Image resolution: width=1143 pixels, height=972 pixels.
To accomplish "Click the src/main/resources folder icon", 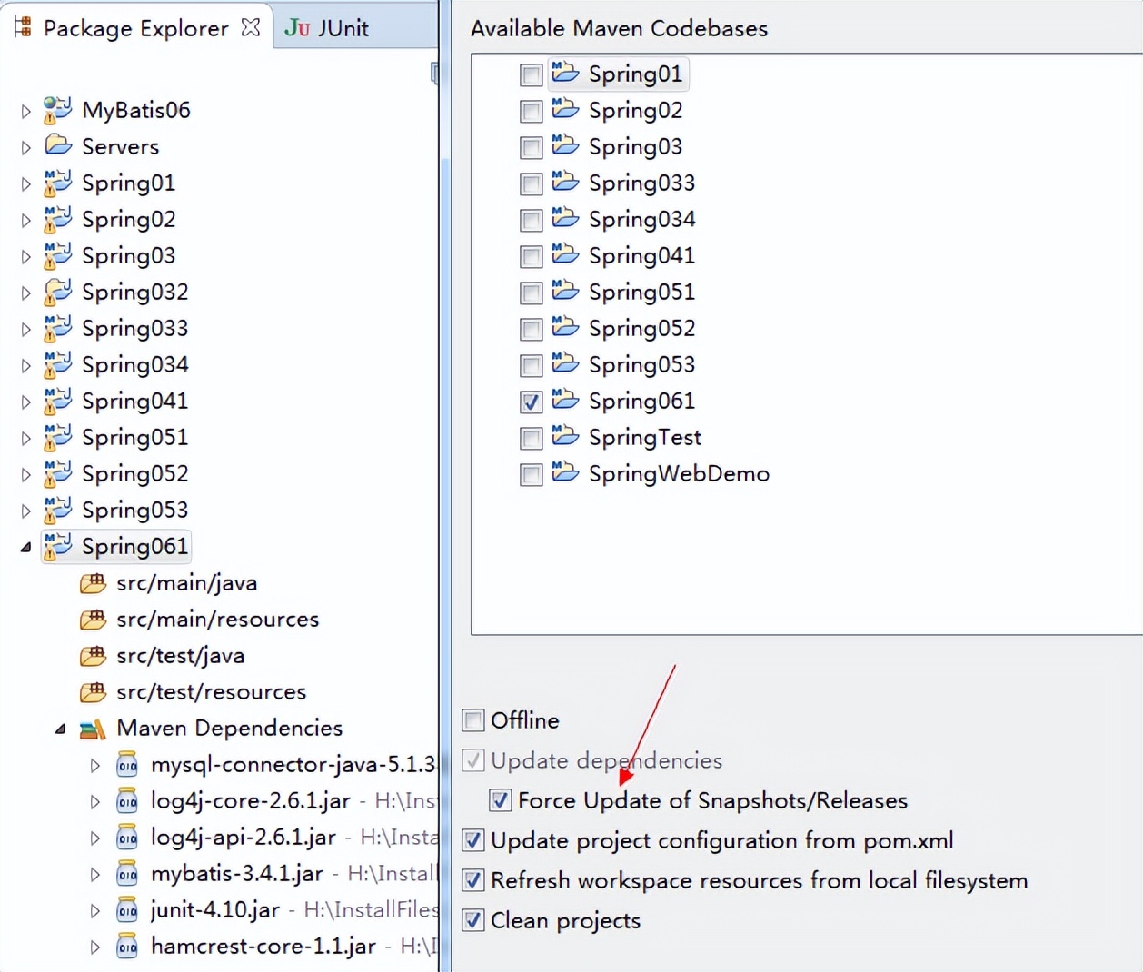I will point(93,620).
